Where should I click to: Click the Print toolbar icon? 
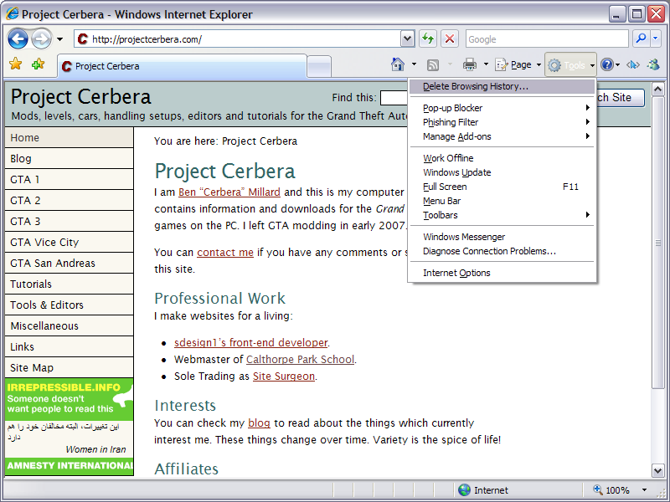click(470, 64)
